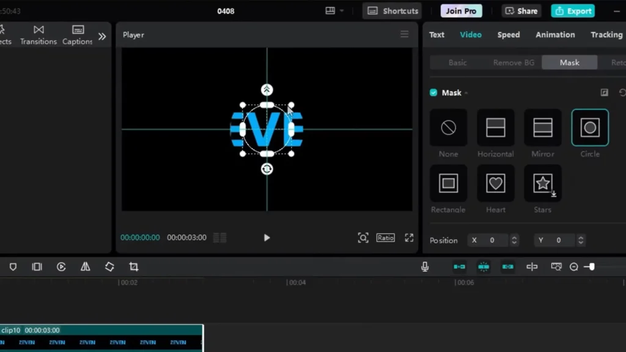
Task: Open the Captions panel
Action: click(x=78, y=35)
